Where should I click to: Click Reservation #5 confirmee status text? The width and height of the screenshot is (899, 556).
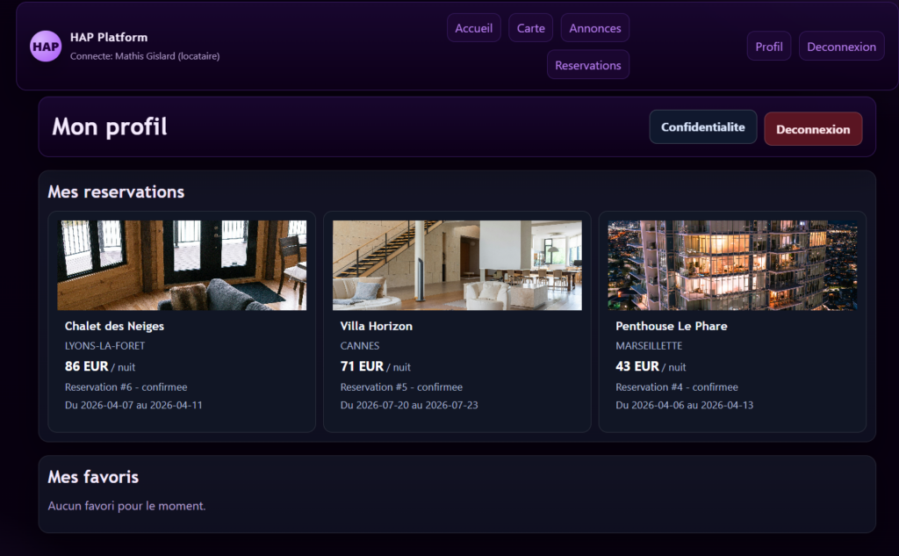click(401, 387)
